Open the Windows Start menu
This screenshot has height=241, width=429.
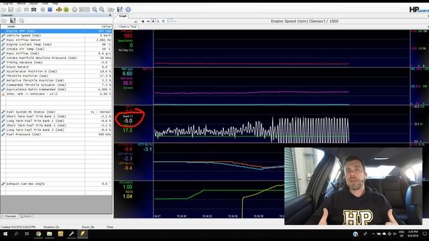5,234
